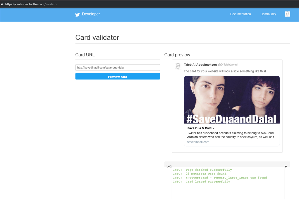Screen dimensions: 299x200
Task: Open the Community menu item
Action: click(x=268, y=14)
